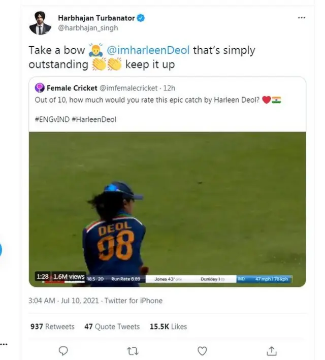Click the share upload icon
Viewport: 325px width, 360px height.
tap(272, 350)
